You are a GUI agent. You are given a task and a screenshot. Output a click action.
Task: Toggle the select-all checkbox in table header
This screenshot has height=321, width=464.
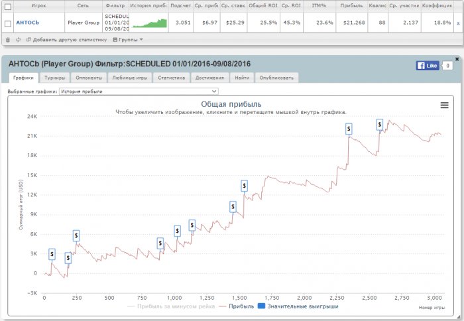pos(7,5)
